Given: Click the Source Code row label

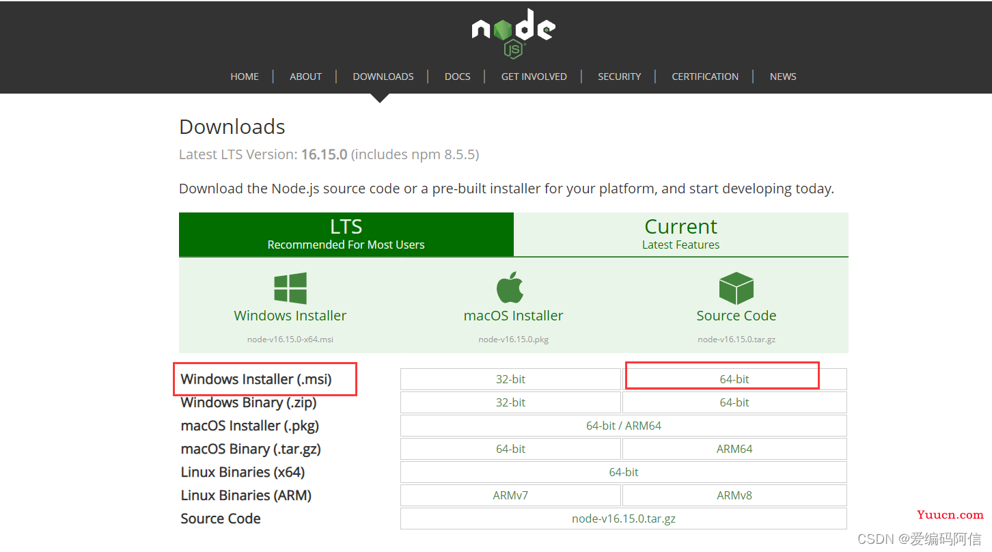Looking at the screenshot, I should tap(221, 519).
